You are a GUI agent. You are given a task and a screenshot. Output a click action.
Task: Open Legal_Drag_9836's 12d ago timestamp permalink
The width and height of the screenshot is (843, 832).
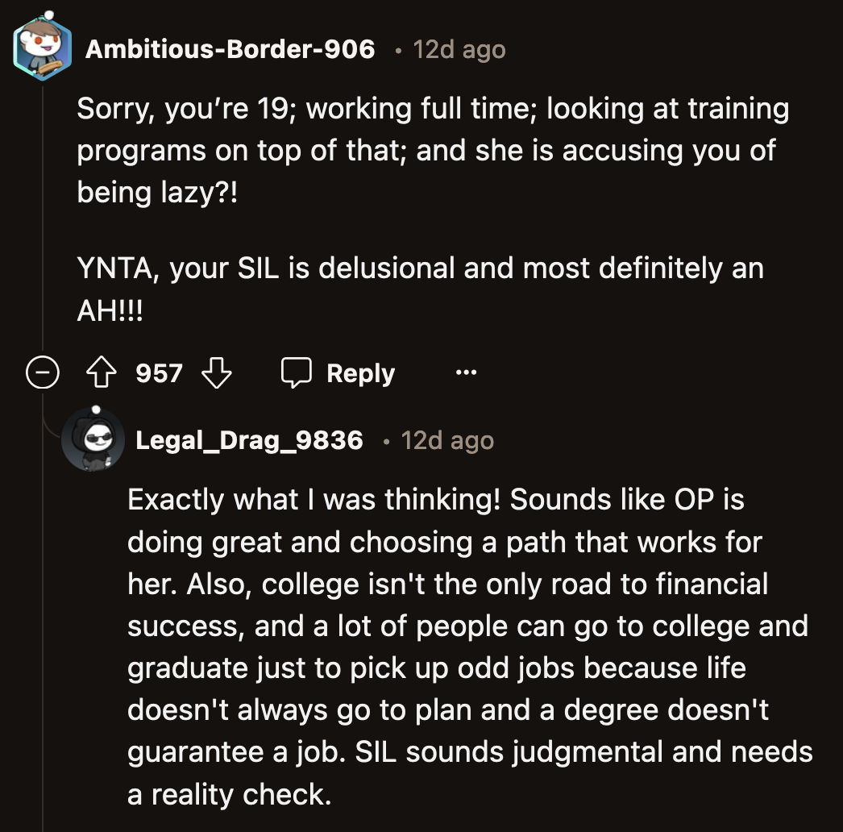[447, 441]
